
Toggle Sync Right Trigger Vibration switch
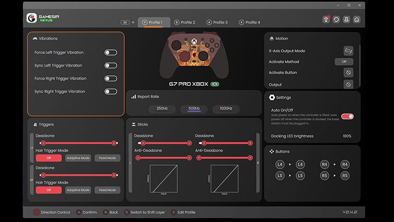point(111,91)
